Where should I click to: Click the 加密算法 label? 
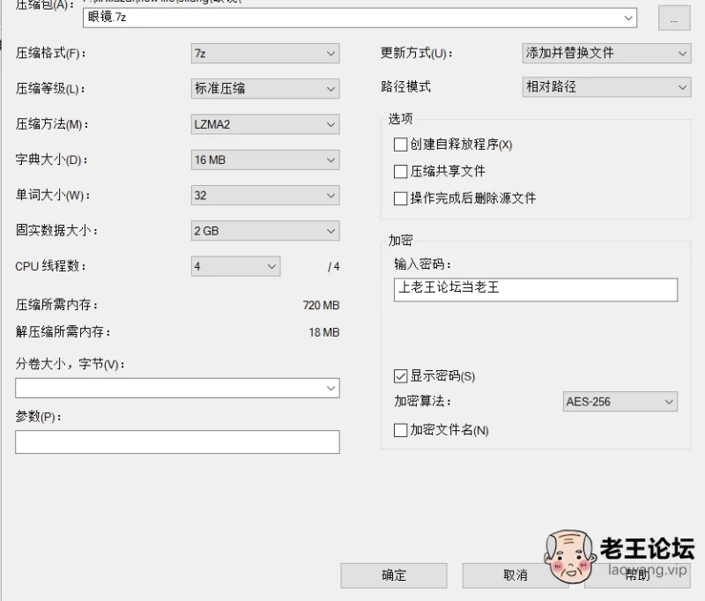[423, 401]
